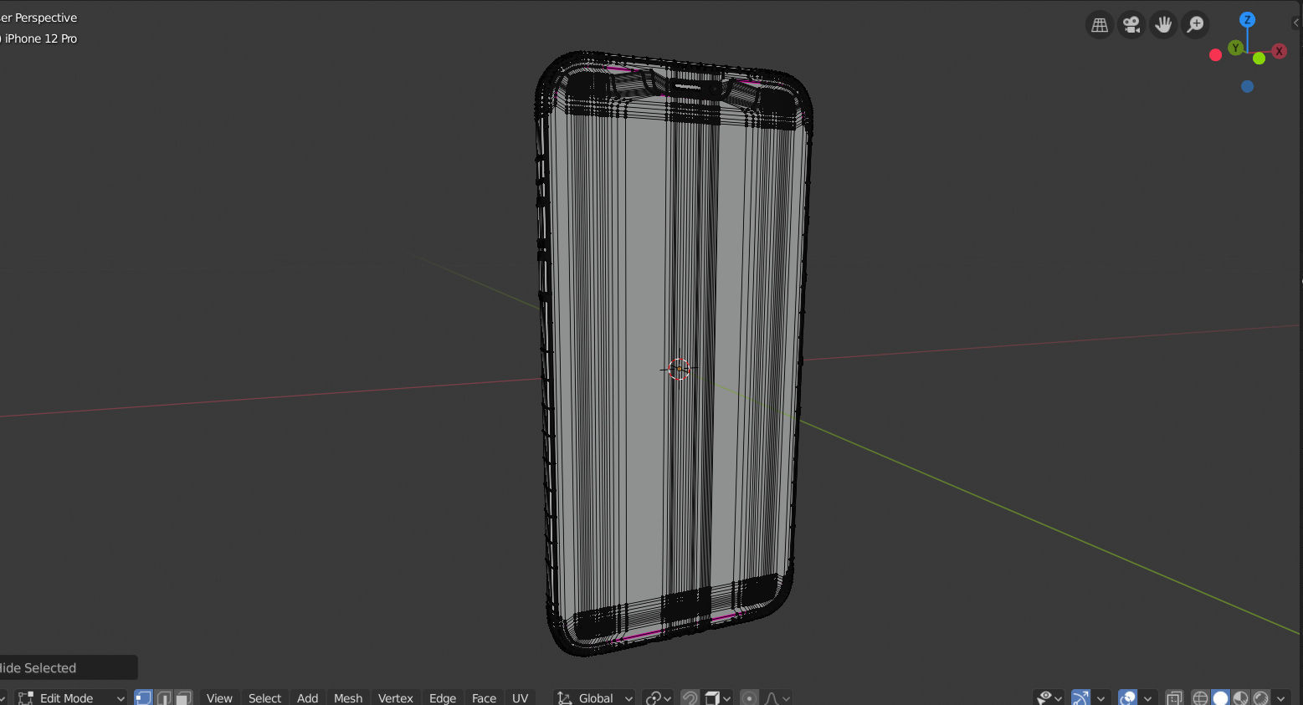
Task: Align view to X axis on gizmo
Action: point(1279,51)
